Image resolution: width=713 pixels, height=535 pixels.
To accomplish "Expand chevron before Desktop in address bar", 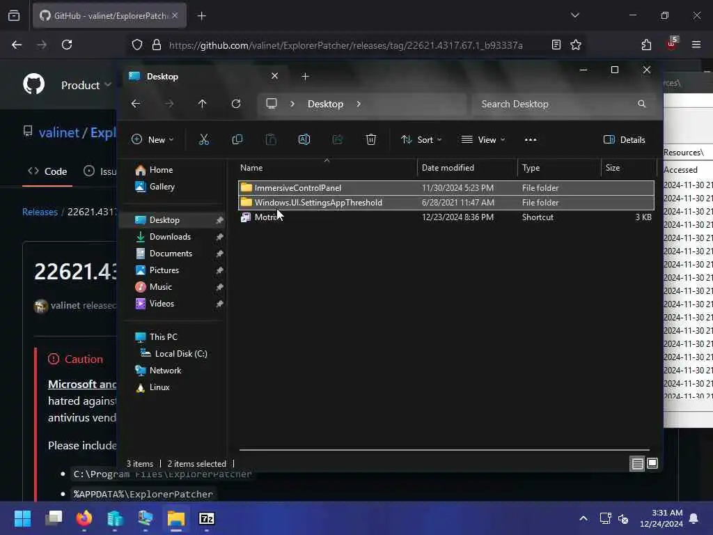I will pos(292,104).
